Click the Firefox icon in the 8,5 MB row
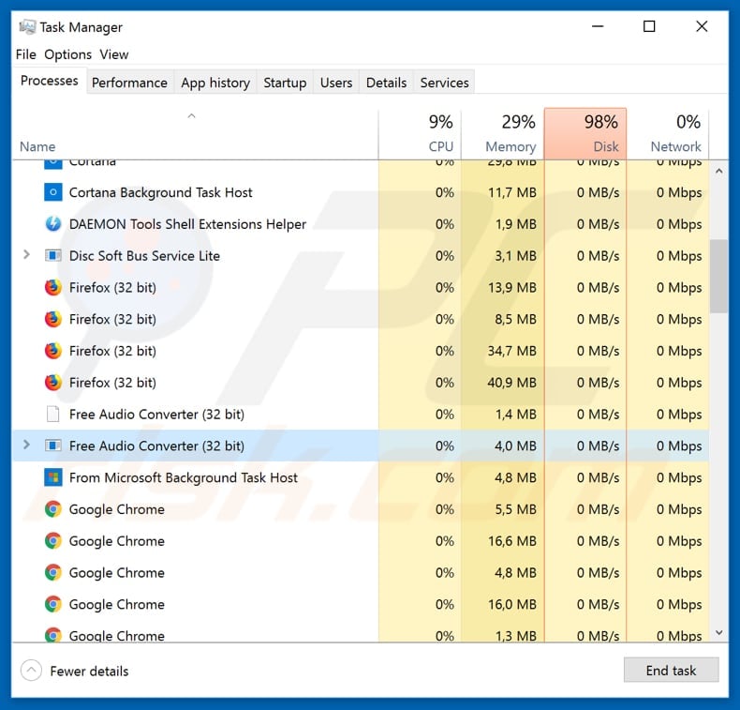 pyautogui.click(x=52, y=319)
